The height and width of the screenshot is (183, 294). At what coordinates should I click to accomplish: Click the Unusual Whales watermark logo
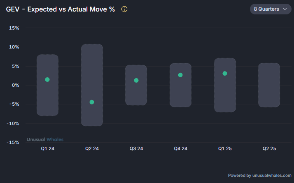coord(45,139)
